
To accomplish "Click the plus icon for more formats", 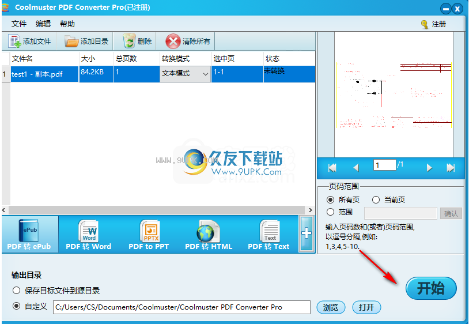I will tap(307, 233).
